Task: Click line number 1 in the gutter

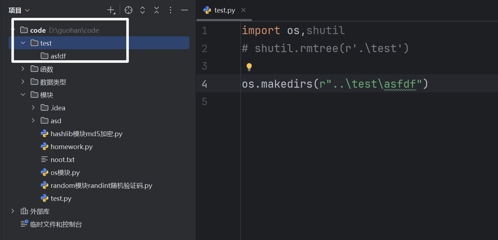Action: (x=204, y=31)
